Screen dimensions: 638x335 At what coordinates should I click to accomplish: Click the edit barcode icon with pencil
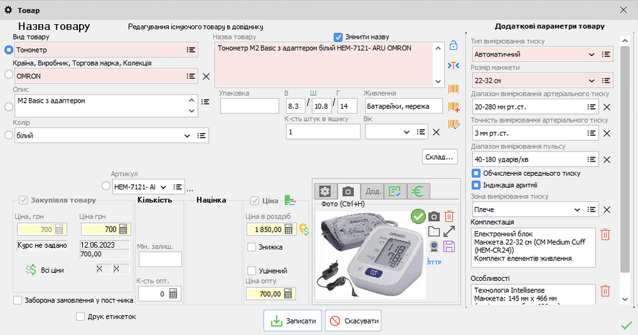[454, 124]
